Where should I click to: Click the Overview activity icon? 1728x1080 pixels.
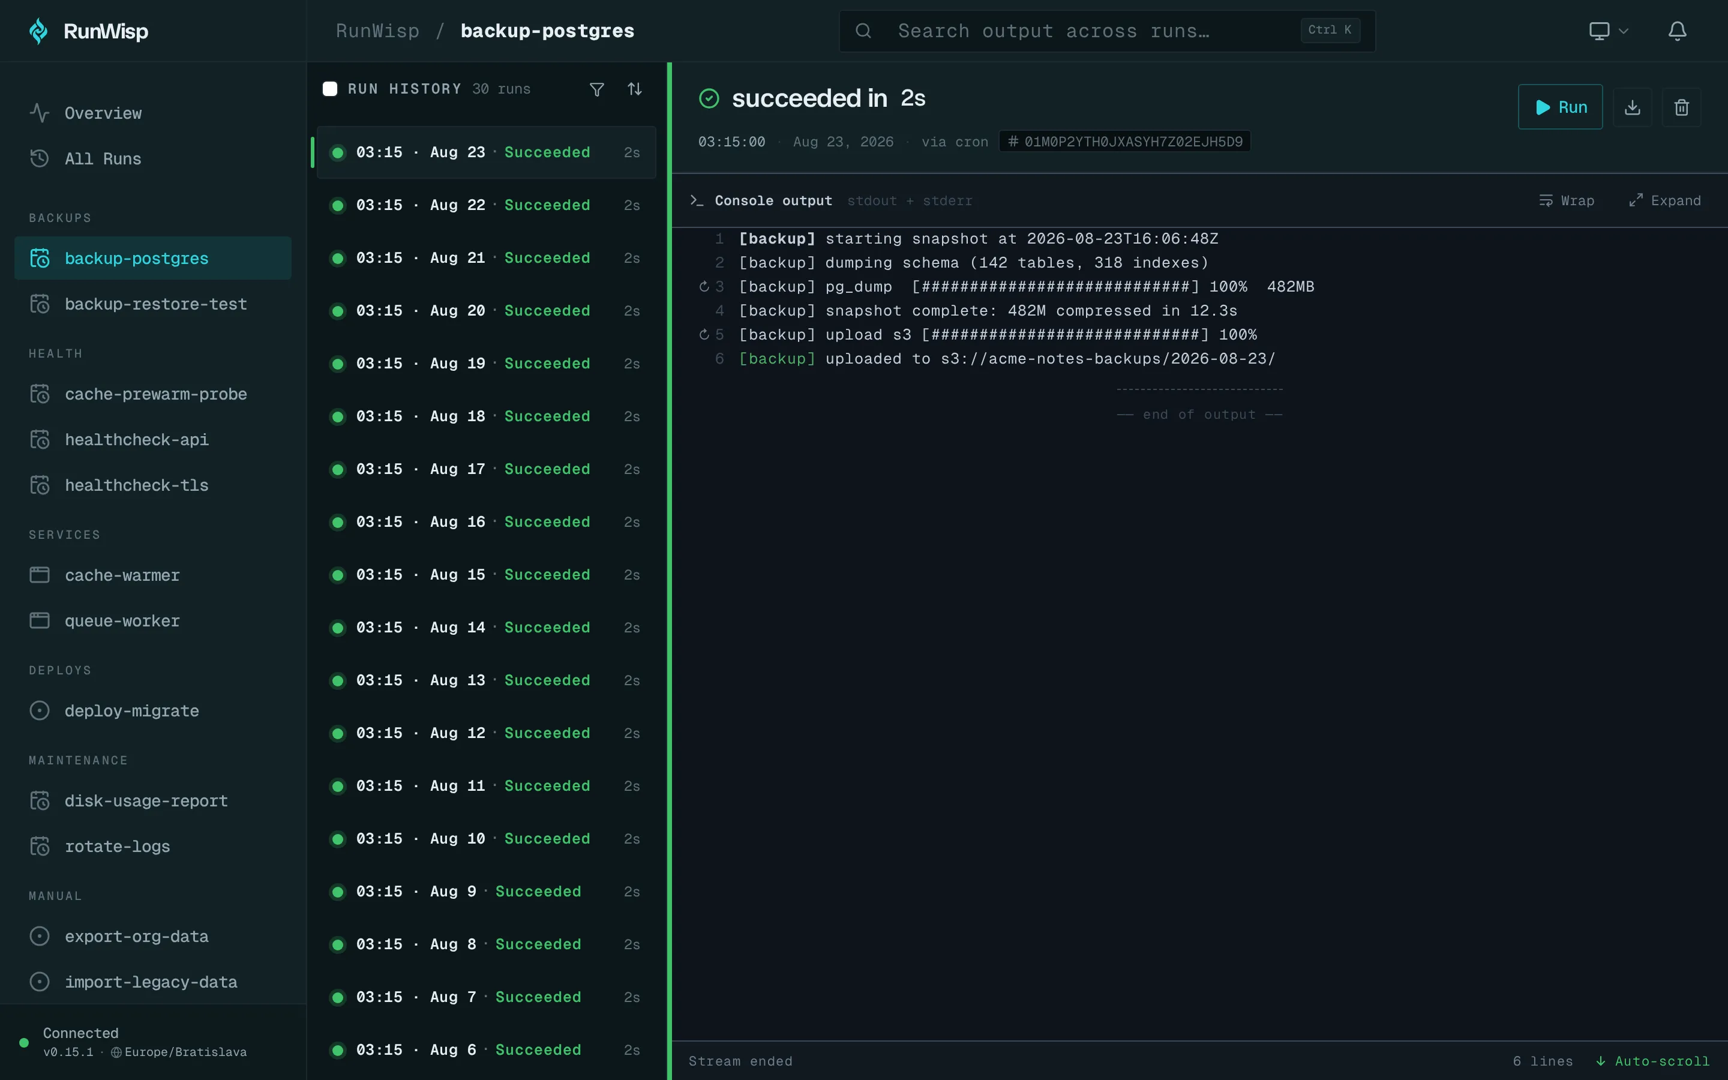[x=39, y=113]
